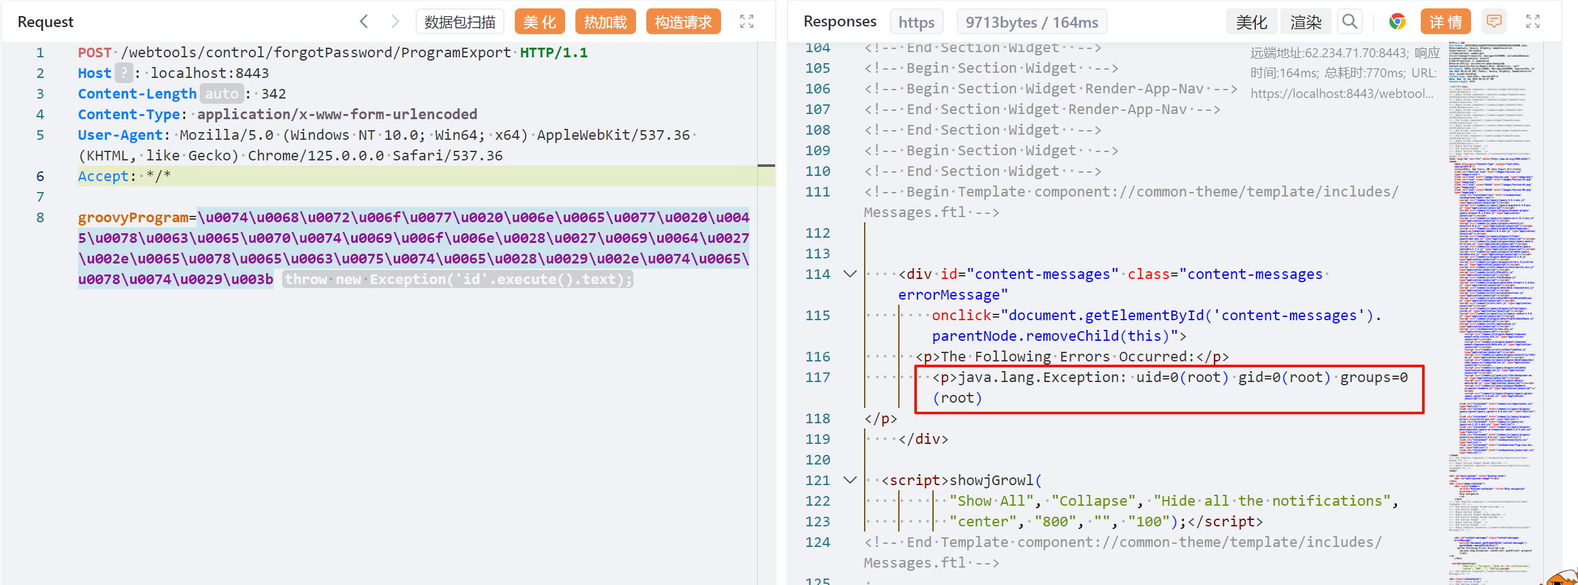This screenshot has height=585, width=1578.
Task: Toggle 美化 beautify in the Request panel
Action: pyautogui.click(x=539, y=22)
